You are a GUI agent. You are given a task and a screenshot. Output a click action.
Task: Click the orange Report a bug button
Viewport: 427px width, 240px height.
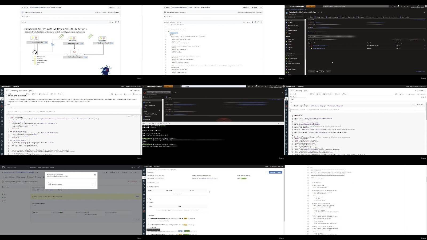pos(311,6)
